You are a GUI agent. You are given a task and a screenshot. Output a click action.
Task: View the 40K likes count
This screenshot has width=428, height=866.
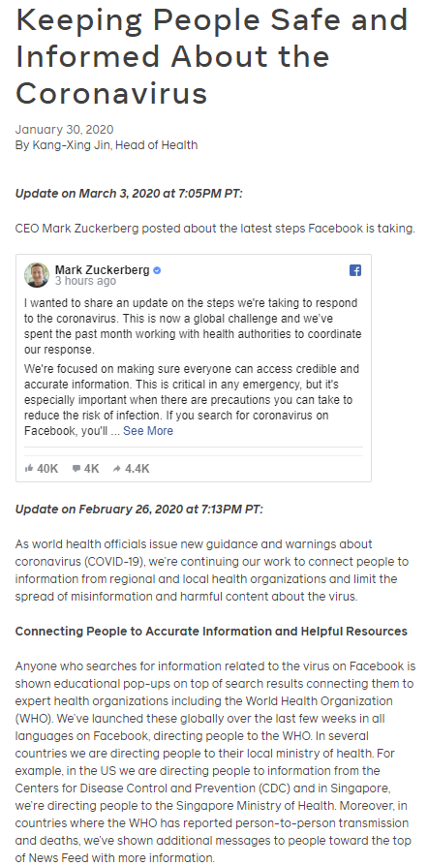pyautogui.click(x=47, y=468)
